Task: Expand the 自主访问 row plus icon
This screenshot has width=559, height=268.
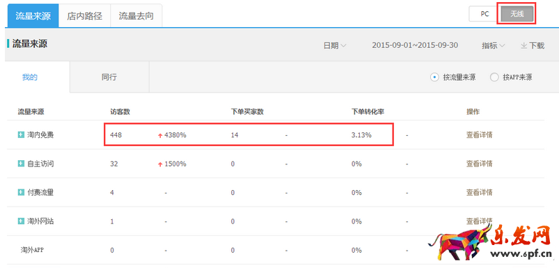Action: click(x=21, y=164)
